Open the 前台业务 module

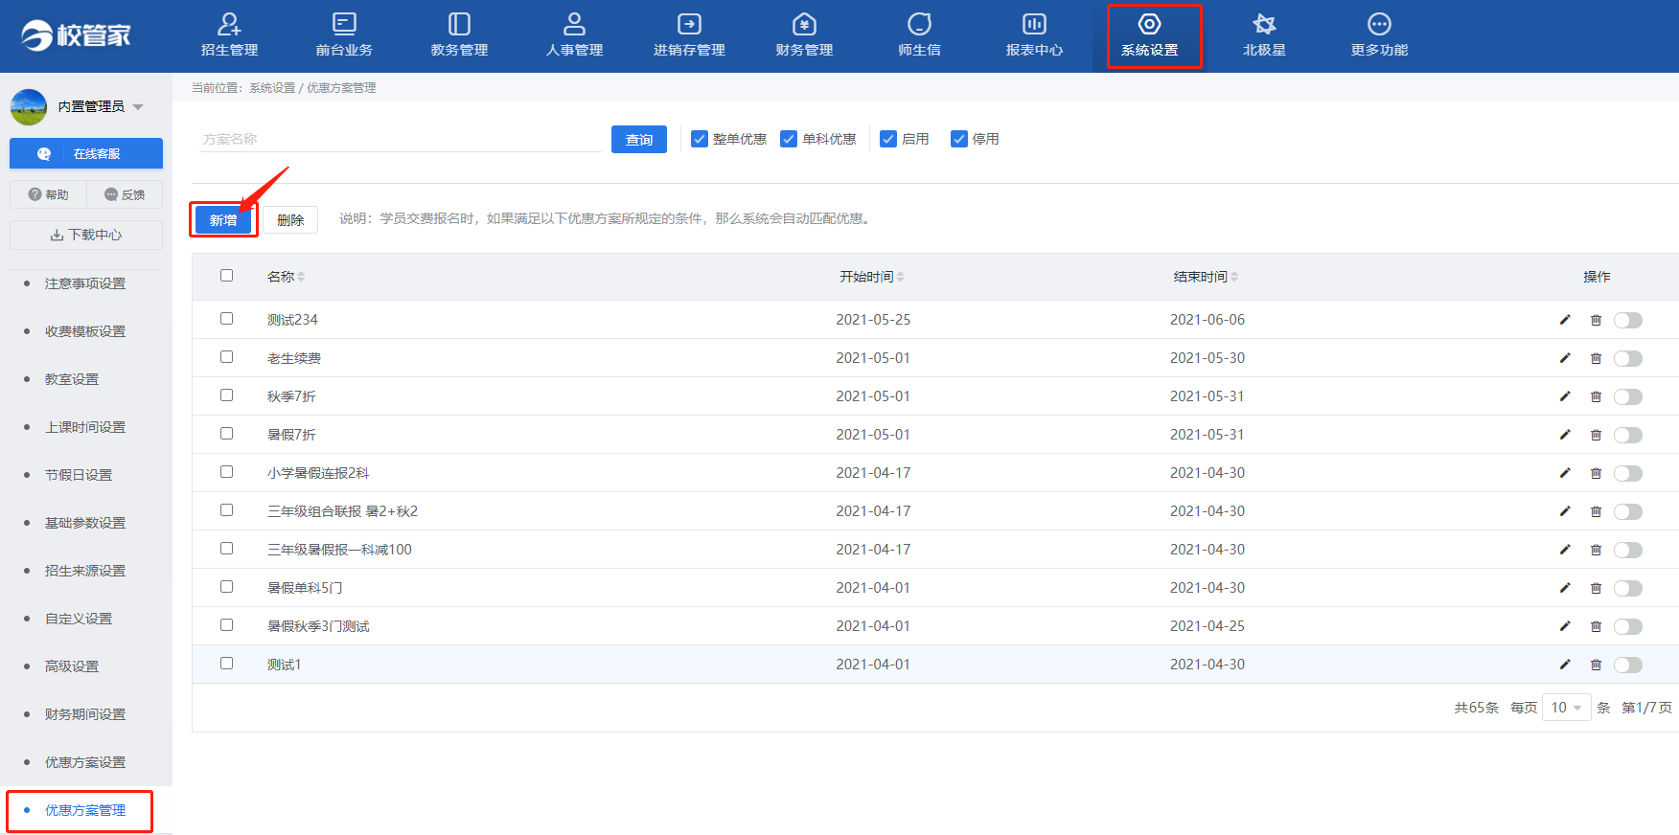[344, 35]
